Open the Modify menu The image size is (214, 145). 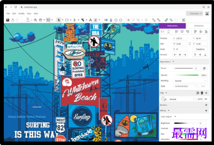[x=21, y=13]
